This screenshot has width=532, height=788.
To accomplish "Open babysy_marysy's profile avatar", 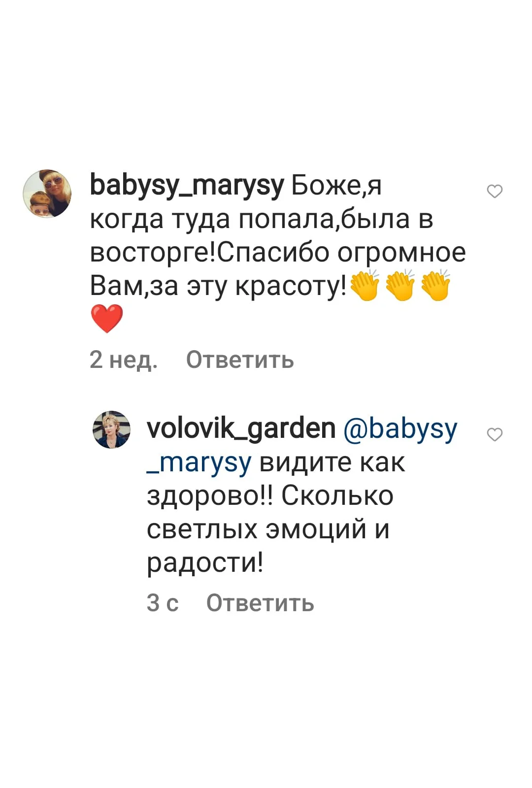I will 47,194.
